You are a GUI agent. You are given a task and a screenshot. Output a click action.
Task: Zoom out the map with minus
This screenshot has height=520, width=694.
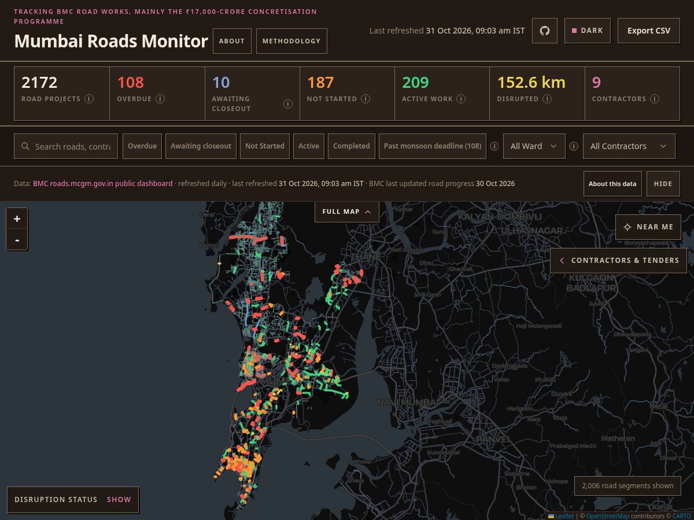pos(17,240)
